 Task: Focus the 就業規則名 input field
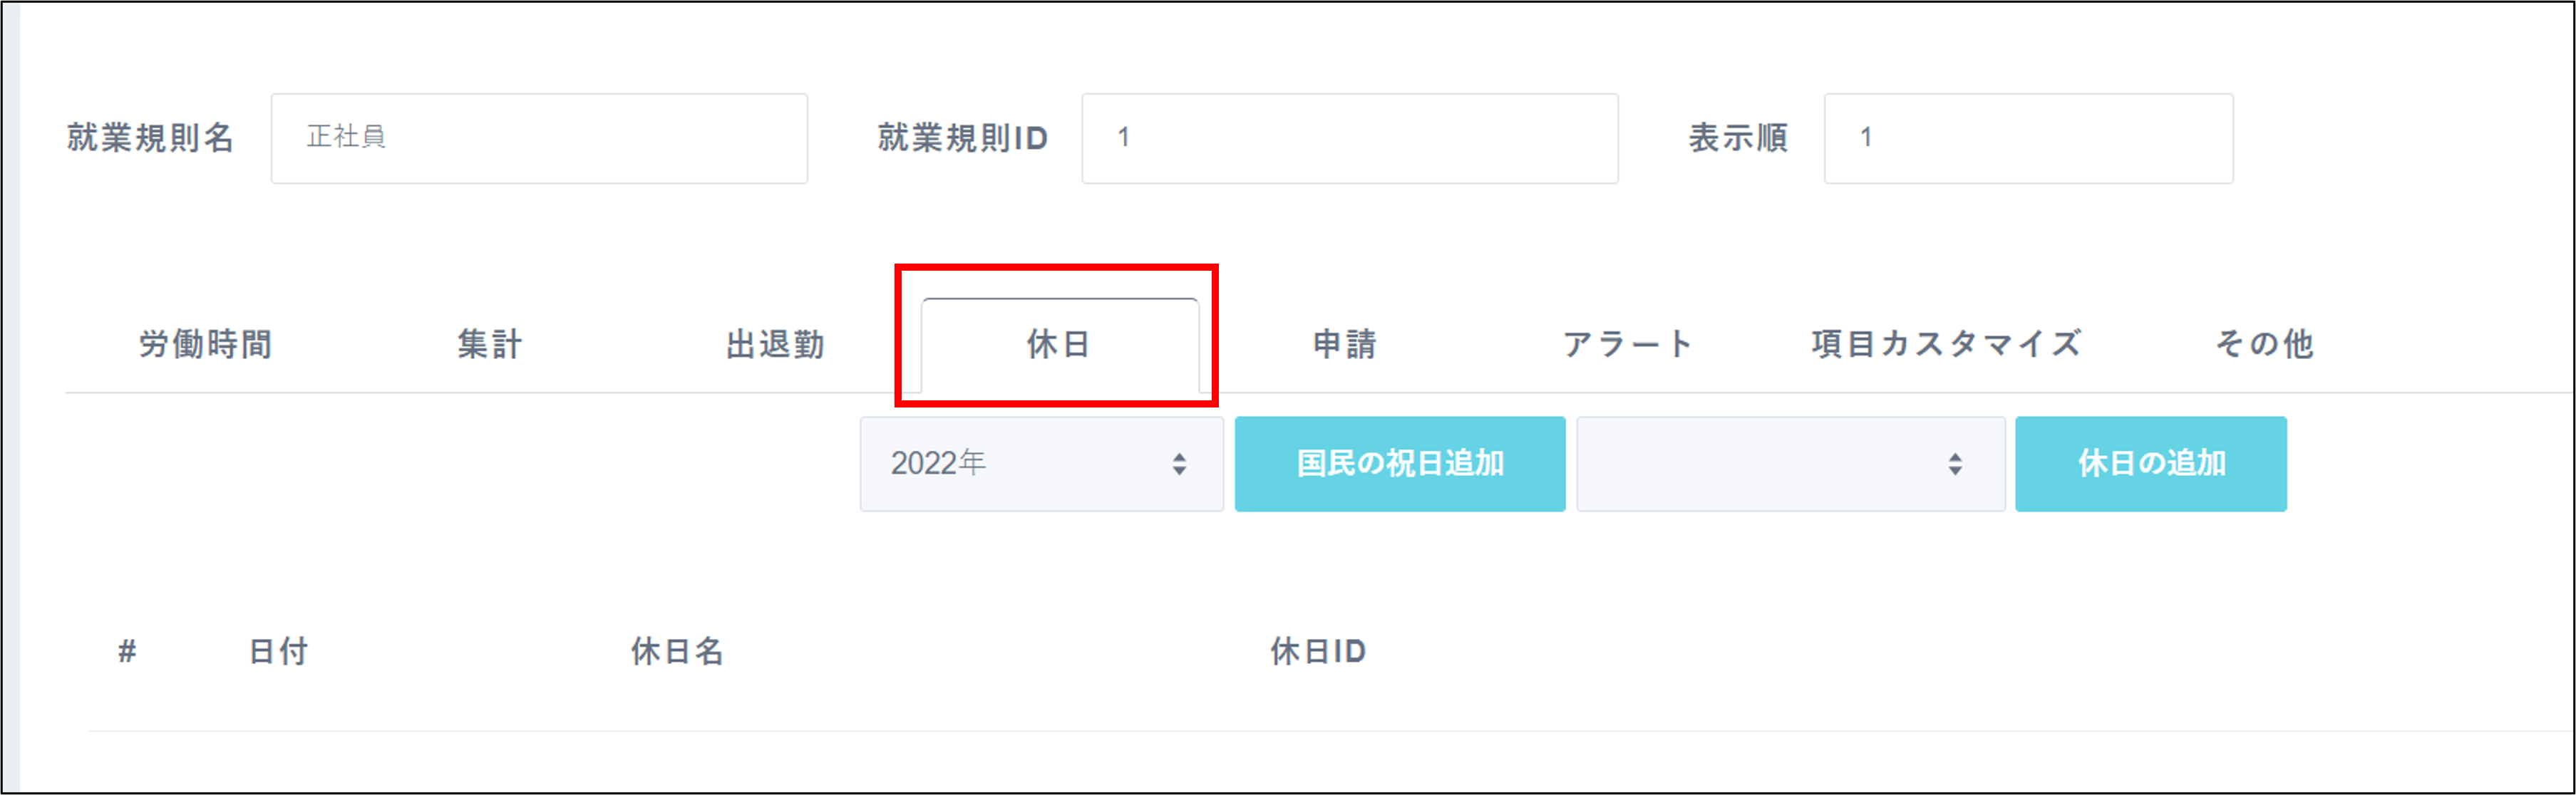539,138
